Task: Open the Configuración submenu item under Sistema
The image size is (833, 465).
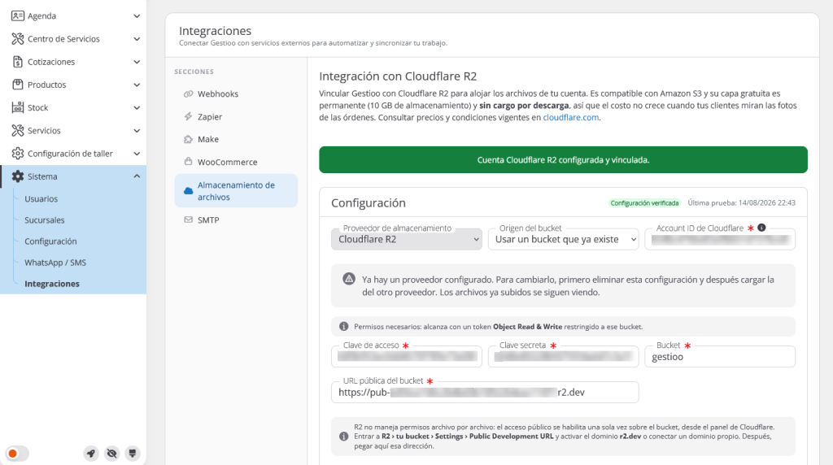Action: (x=50, y=241)
